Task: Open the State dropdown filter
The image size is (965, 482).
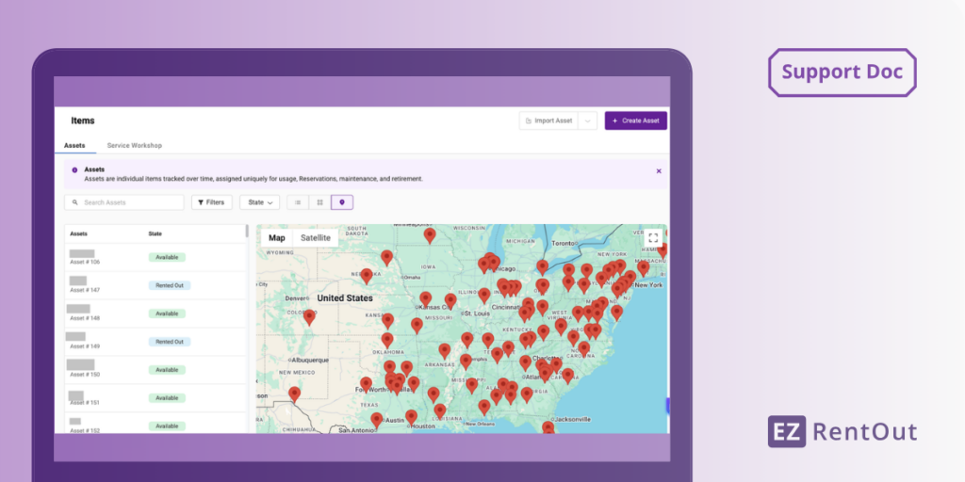Action: click(260, 202)
